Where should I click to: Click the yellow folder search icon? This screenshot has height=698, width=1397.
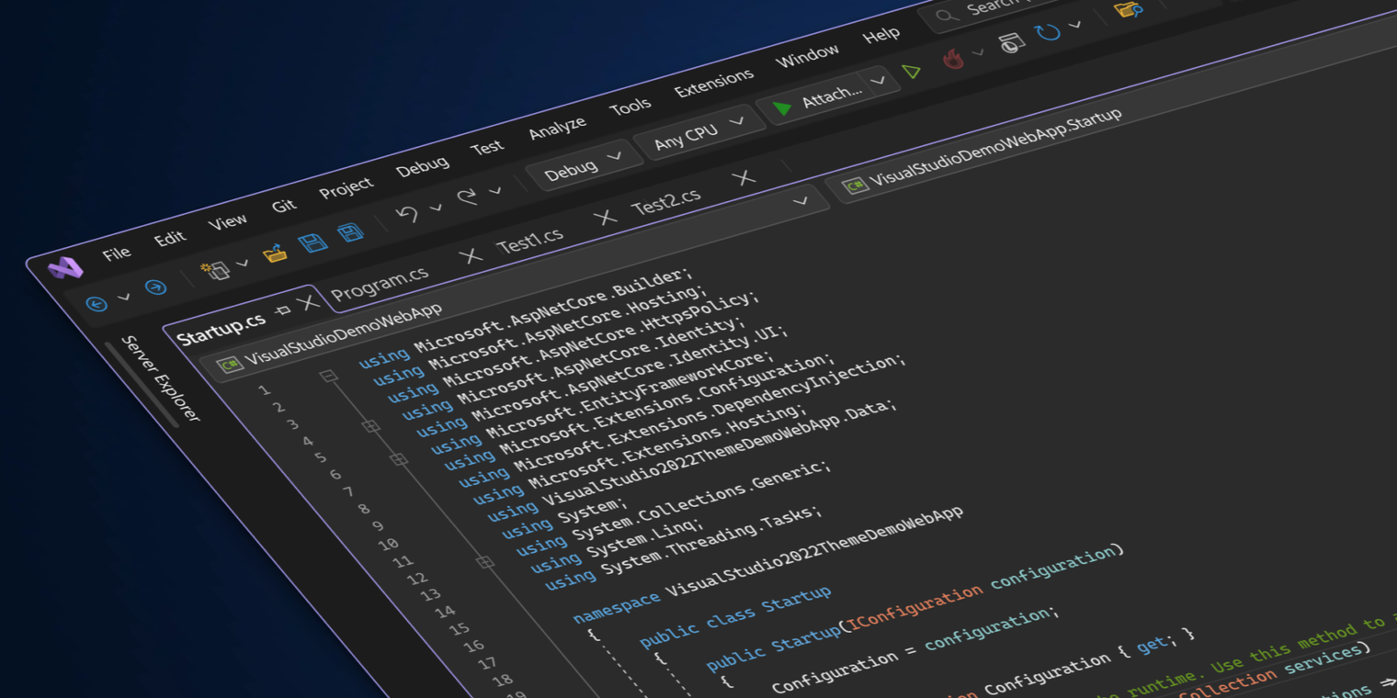1128,9
